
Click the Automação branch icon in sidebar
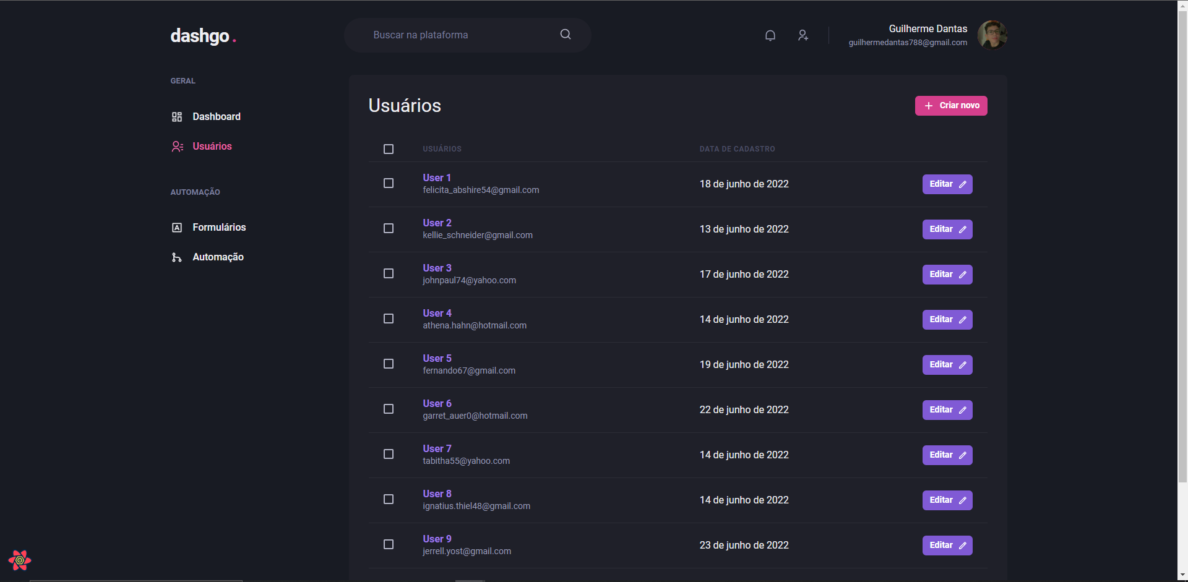pos(177,257)
